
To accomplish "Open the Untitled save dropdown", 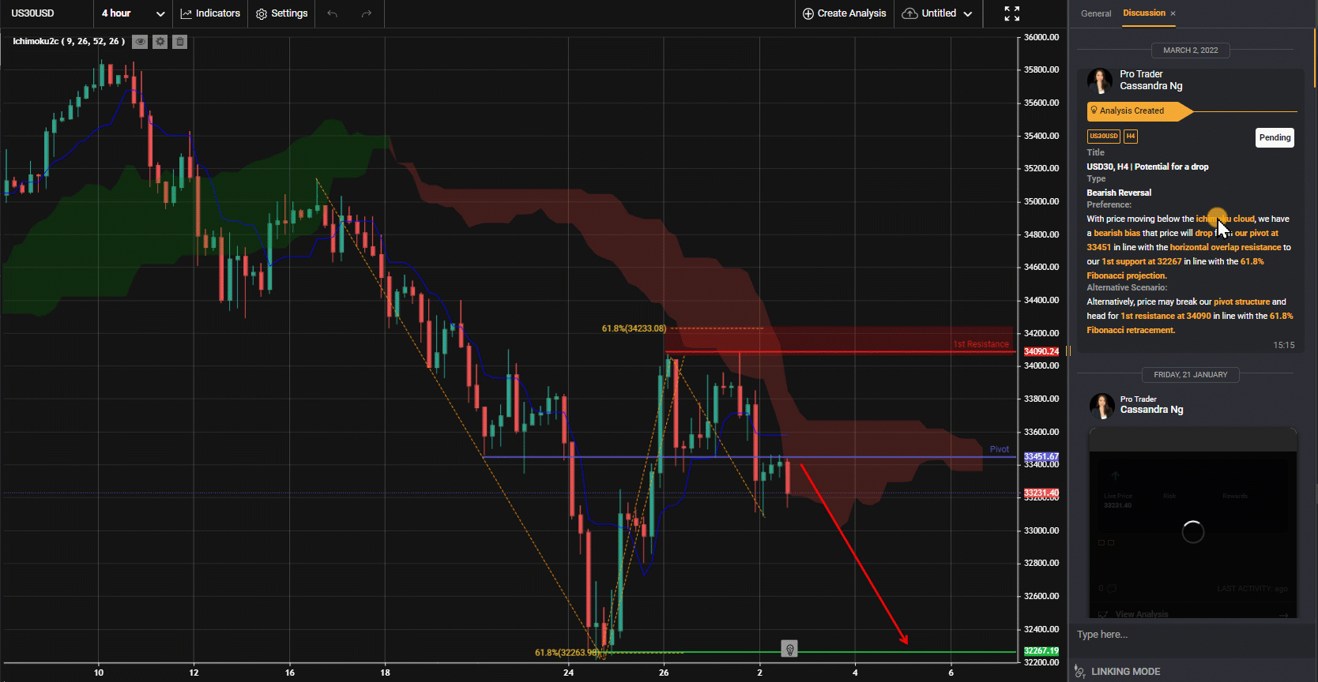I will point(937,13).
